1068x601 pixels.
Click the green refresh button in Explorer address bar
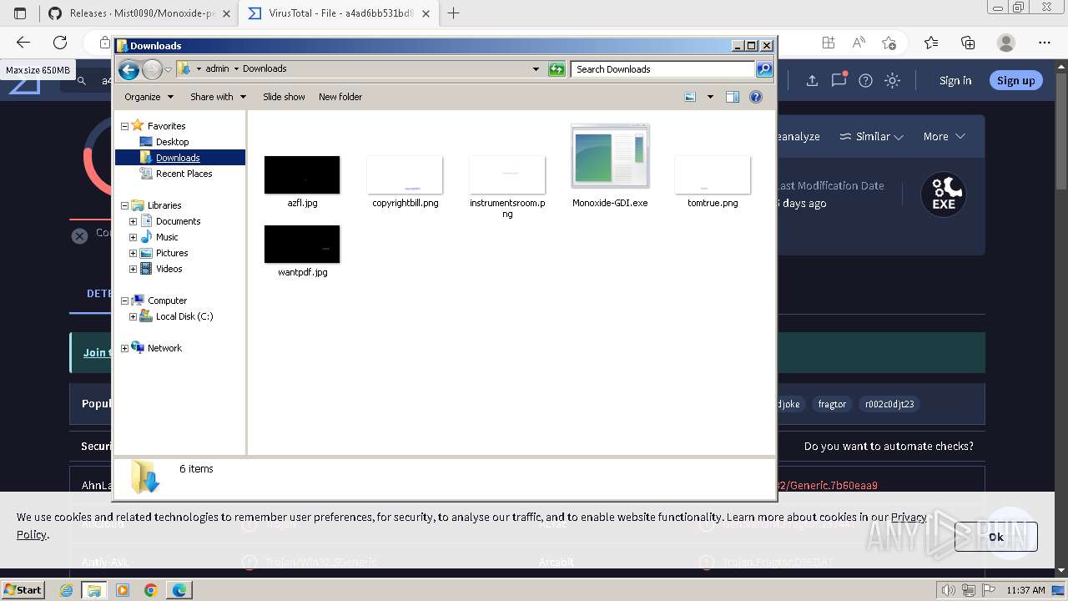(x=557, y=69)
